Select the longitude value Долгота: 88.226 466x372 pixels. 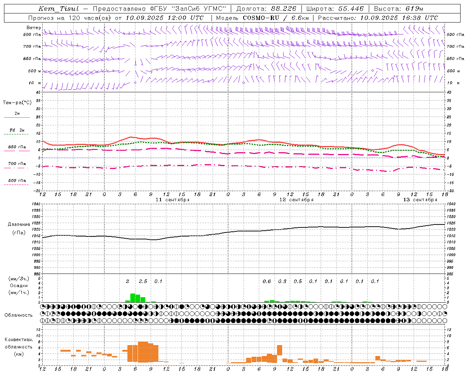(266, 9)
